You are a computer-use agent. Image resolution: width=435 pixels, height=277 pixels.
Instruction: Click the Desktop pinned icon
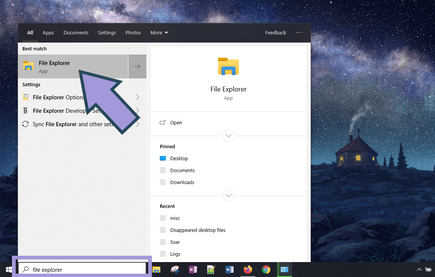tap(163, 158)
